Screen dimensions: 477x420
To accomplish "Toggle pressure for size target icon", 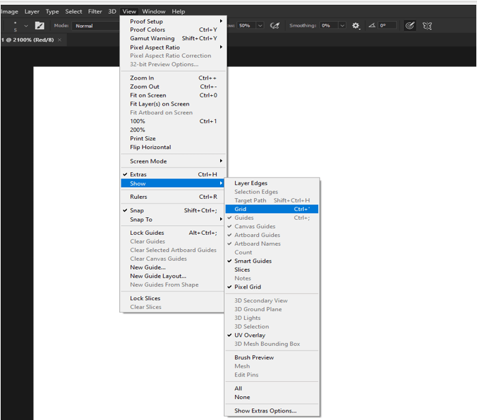I will (x=409, y=26).
